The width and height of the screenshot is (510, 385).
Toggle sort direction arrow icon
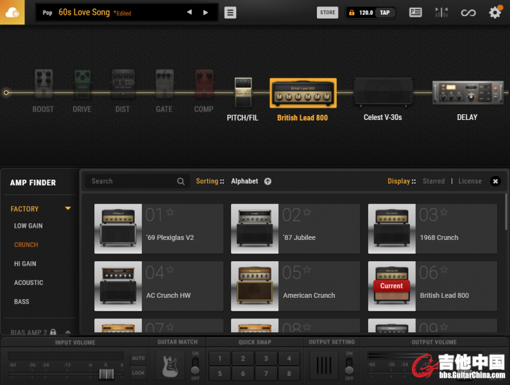click(x=268, y=182)
